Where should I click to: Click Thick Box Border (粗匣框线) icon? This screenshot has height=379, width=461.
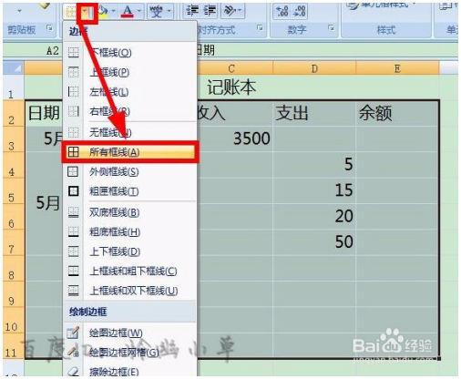pos(74,191)
